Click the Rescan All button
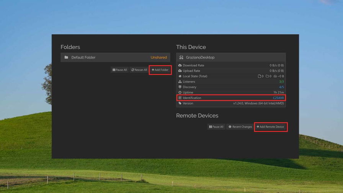This screenshot has width=343, height=193. 139,70
